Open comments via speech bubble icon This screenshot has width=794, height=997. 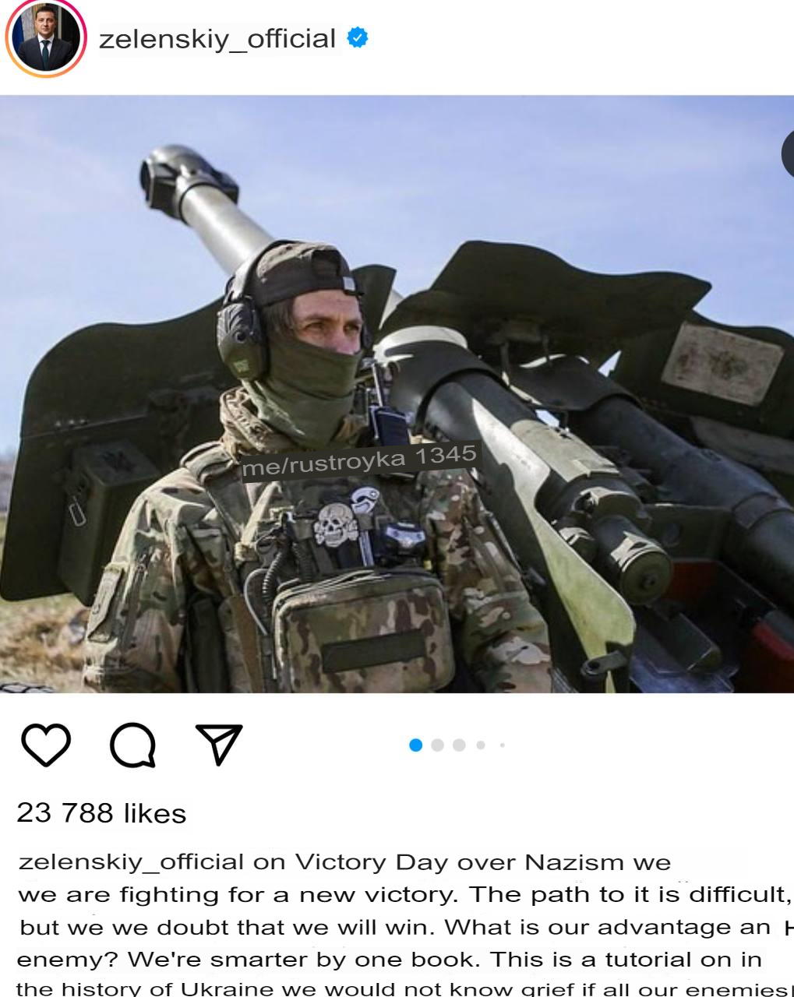133,745
